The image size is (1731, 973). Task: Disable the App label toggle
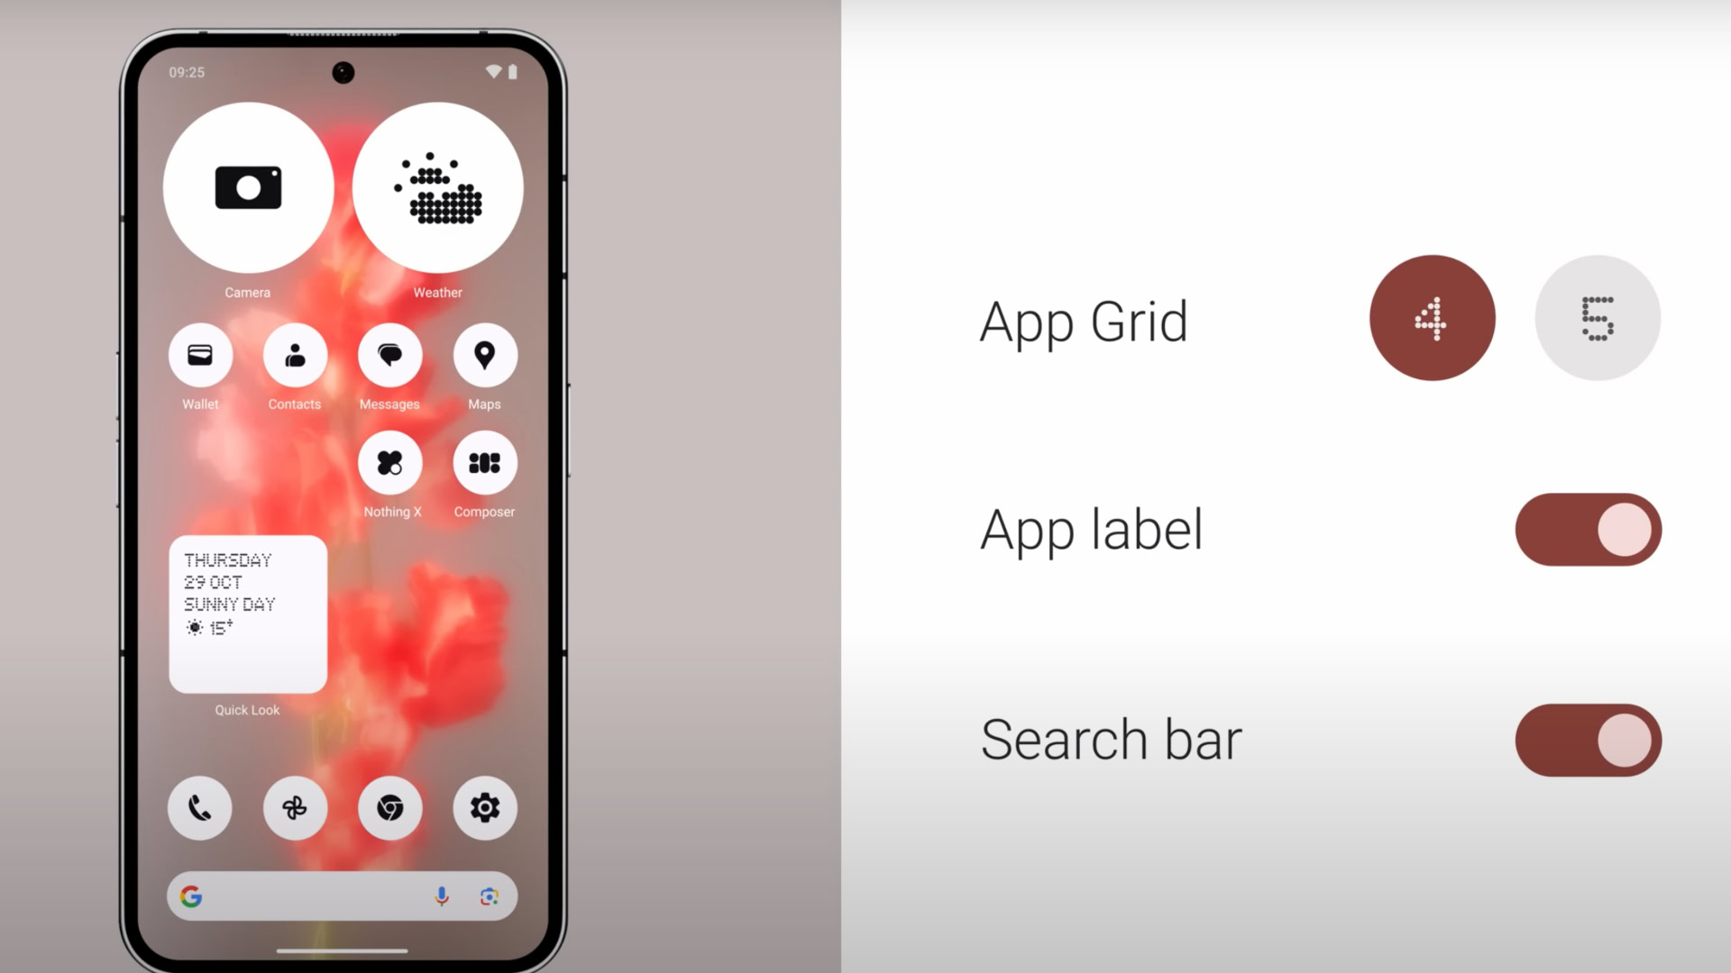(1589, 529)
